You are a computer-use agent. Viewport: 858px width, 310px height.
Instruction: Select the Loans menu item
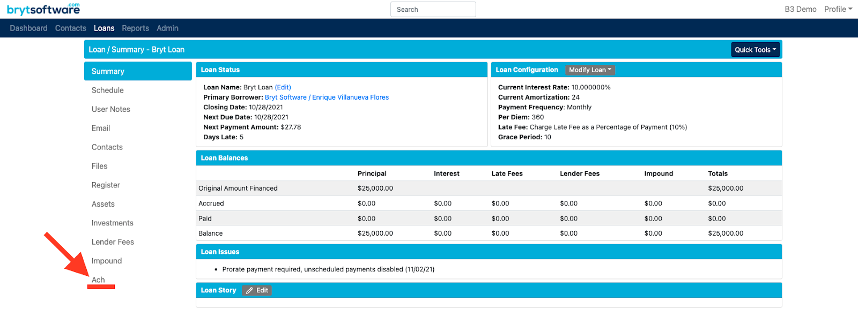point(104,28)
